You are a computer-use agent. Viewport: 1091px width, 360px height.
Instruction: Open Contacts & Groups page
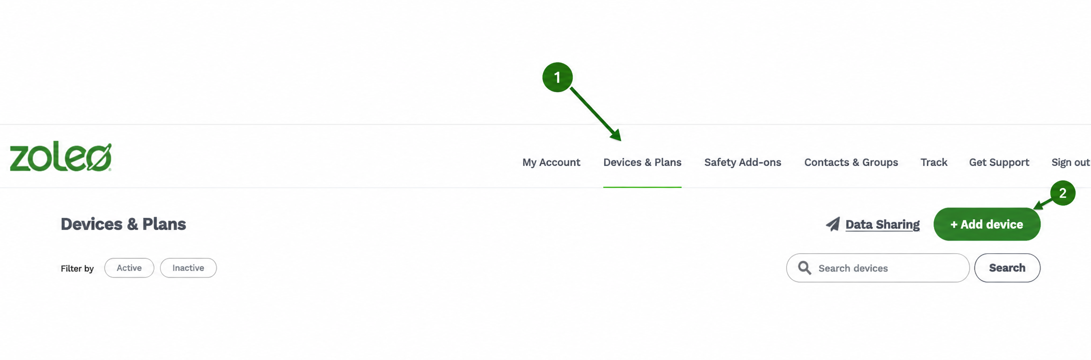coord(851,162)
